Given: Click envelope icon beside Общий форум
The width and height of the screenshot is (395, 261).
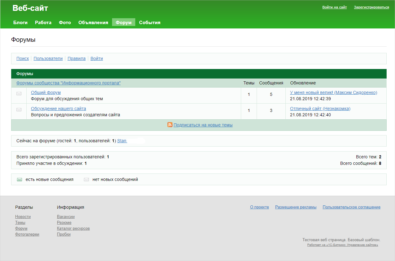Looking at the screenshot, I should click(x=19, y=93).
